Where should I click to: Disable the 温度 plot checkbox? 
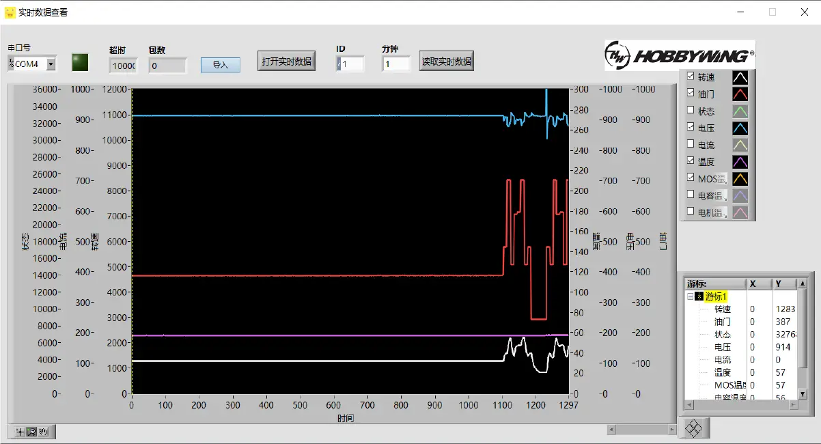692,161
